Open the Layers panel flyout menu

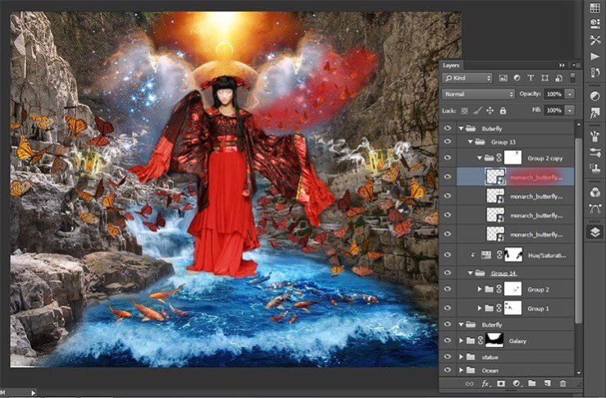coord(575,66)
